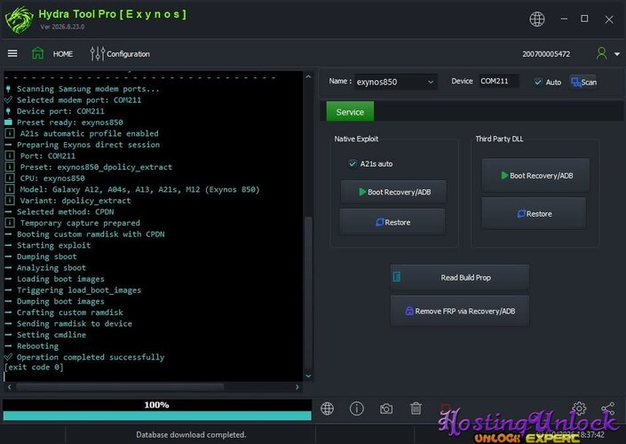
Task: Click the info icon in bottom toolbar
Action: coord(357,408)
